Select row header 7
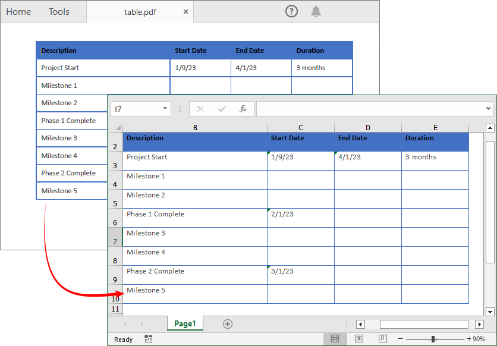 point(115,241)
